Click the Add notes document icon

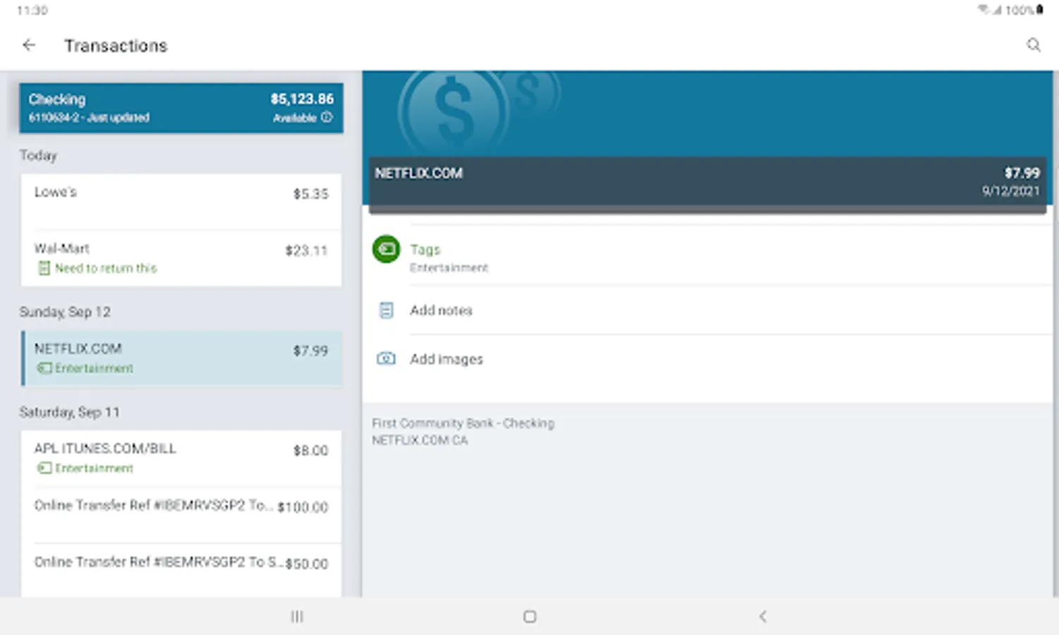click(386, 310)
